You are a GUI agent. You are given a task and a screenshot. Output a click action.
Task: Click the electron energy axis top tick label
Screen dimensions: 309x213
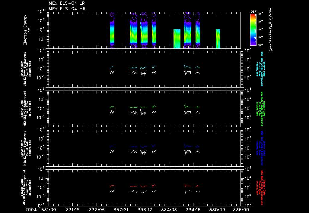pos(41,12)
